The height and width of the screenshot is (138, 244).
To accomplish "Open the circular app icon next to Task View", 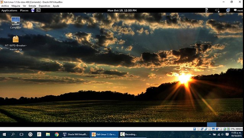I will (x=30, y=135).
